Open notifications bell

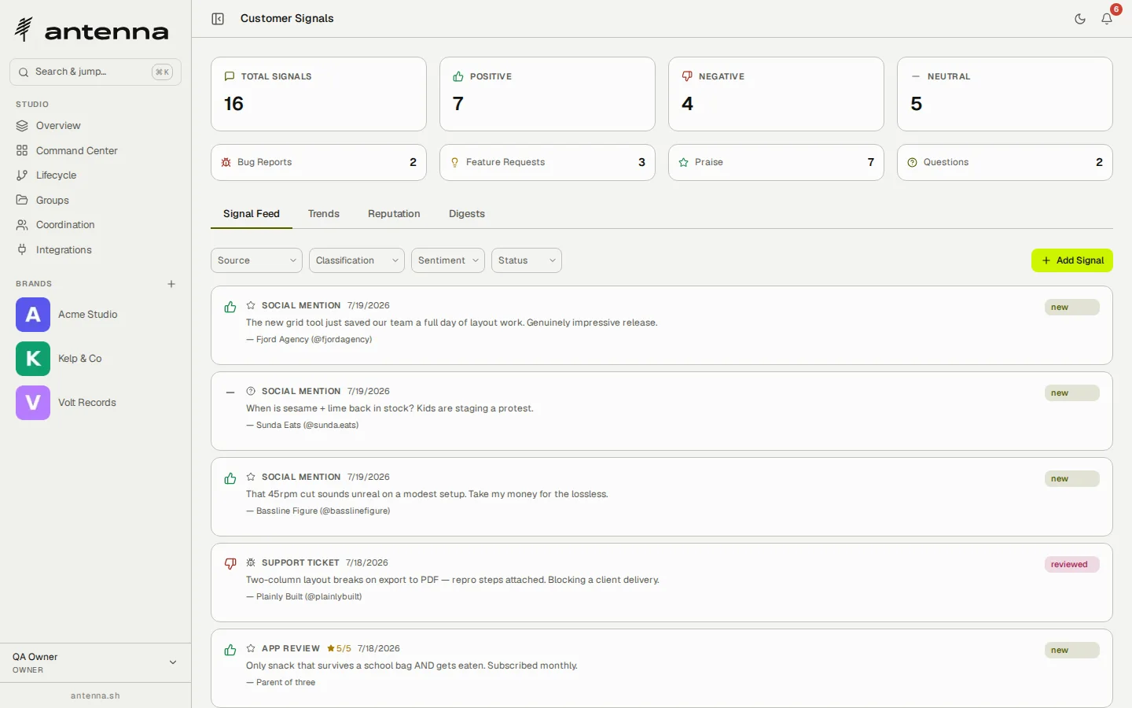[1107, 19]
